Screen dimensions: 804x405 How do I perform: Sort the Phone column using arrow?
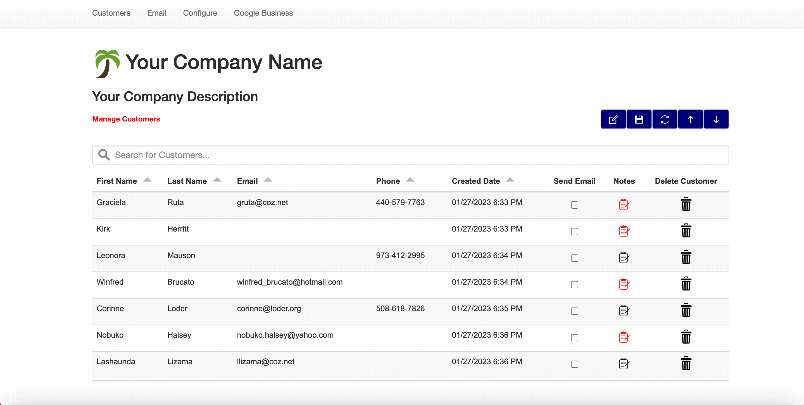[x=410, y=180]
